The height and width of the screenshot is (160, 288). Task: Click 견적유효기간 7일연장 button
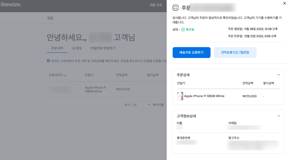[235, 52]
